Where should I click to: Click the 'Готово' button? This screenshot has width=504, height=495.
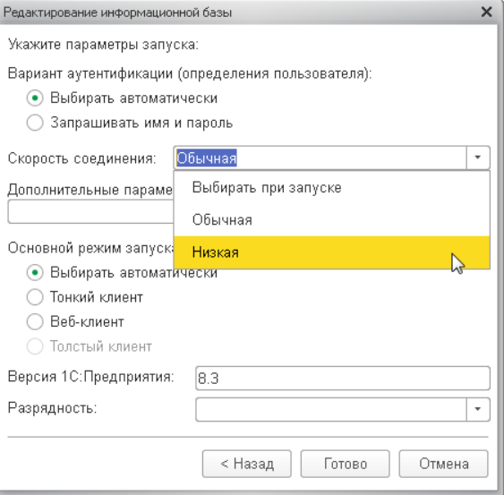[x=346, y=464]
